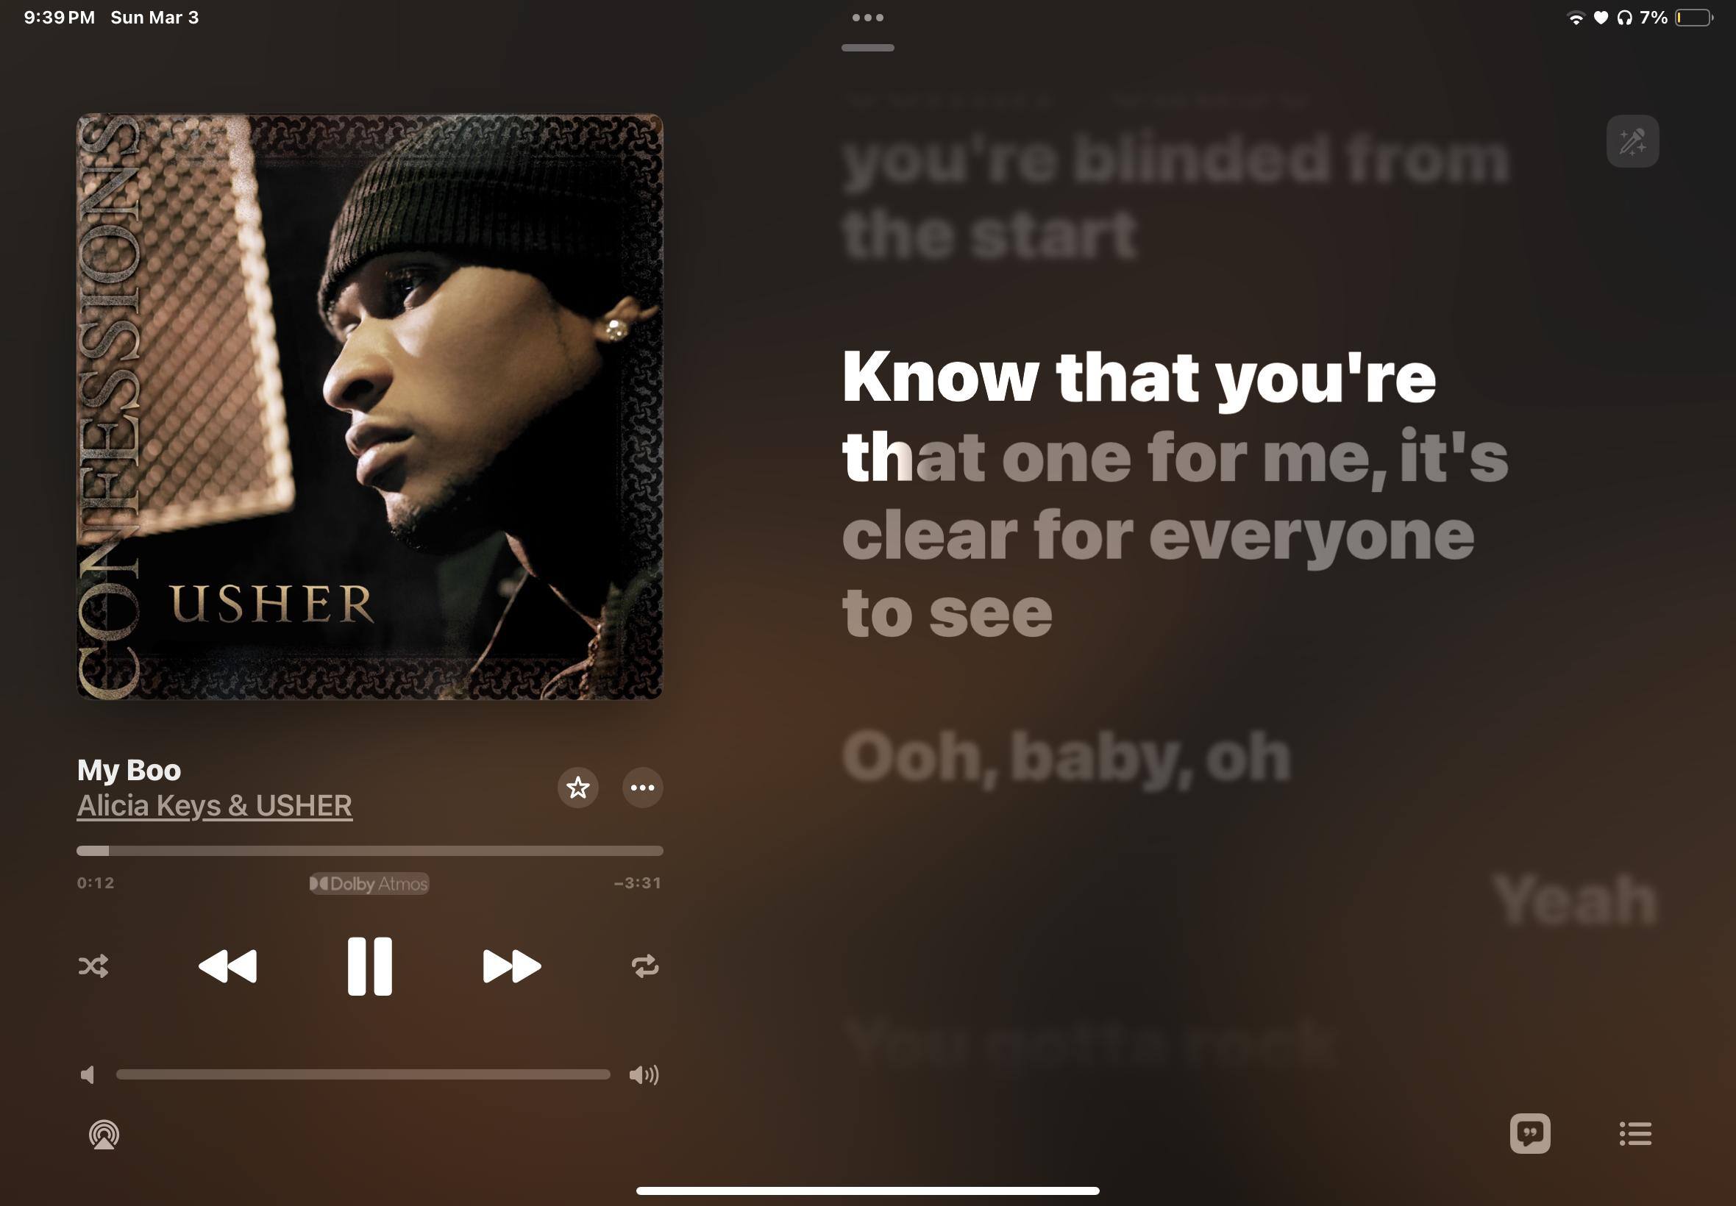Favorite My Boo with star icon
Image resolution: width=1736 pixels, height=1206 pixels.
pyautogui.click(x=578, y=788)
